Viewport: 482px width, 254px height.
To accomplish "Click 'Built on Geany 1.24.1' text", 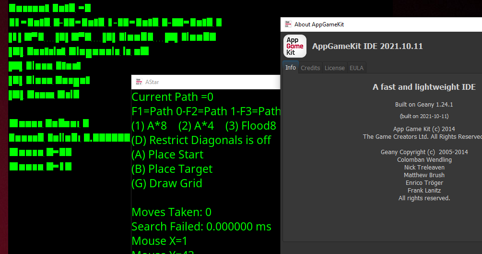I will pyautogui.click(x=424, y=105).
